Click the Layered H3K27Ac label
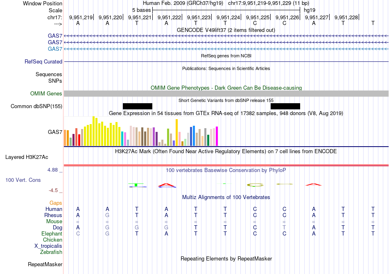The width and height of the screenshot is (389, 274). [27, 157]
